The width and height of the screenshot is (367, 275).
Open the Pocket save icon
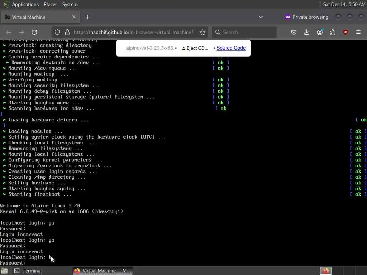pyautogui.click(x=294, y=32)
